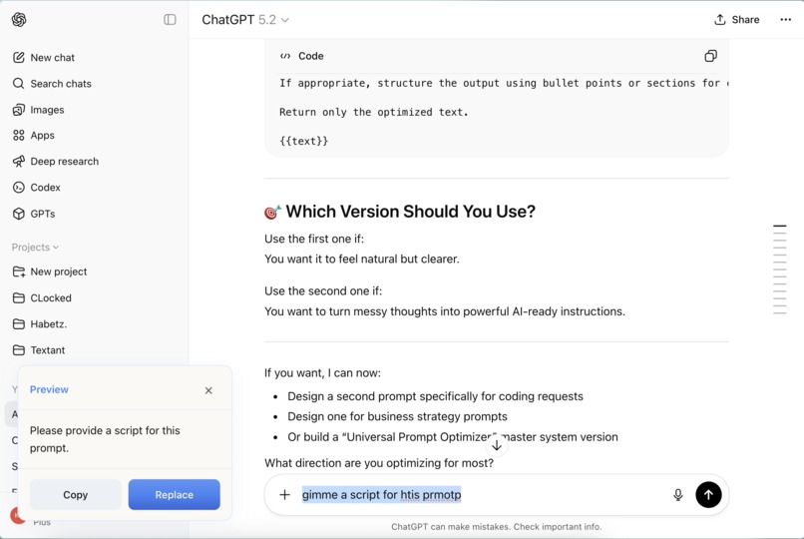The width and height of the screenshot is (804, 539).
Task: Close the Preview popup
Action: 208,390
